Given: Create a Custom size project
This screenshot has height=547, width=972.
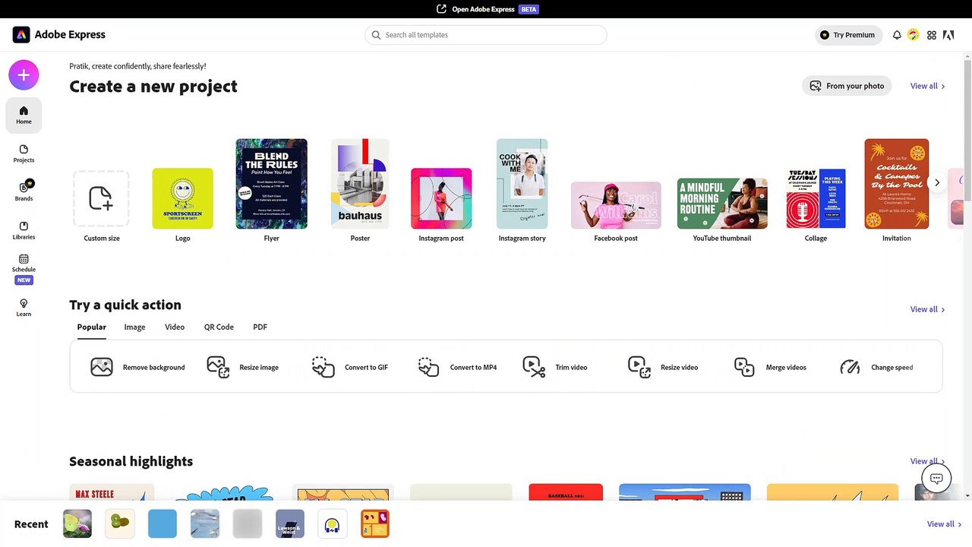Looking at the screenshot, I should click(101, 198).
